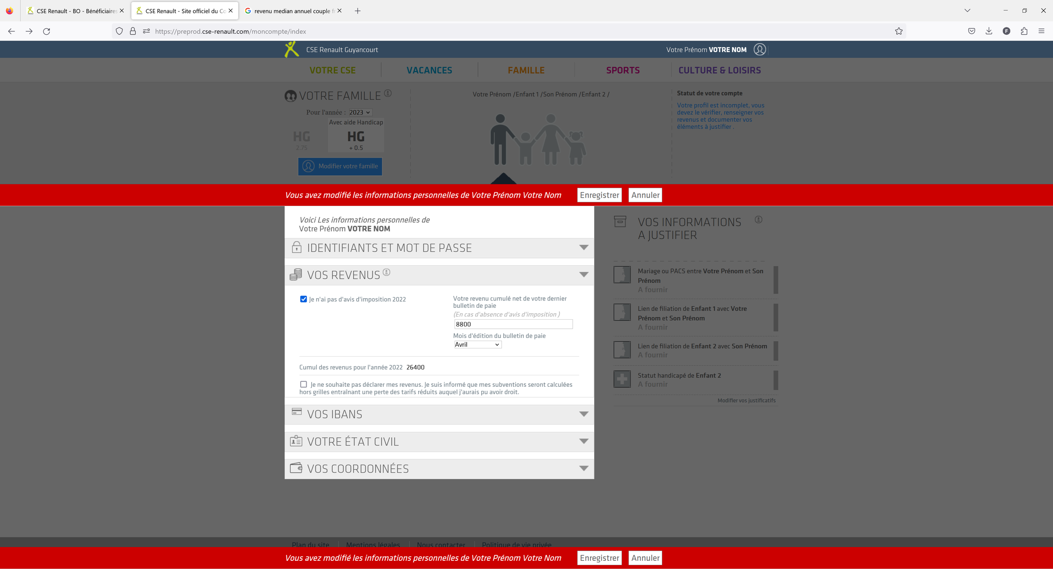Click Annuler in bottom red banner
The image size is (1053, 569).
click(x=645, y=558)
